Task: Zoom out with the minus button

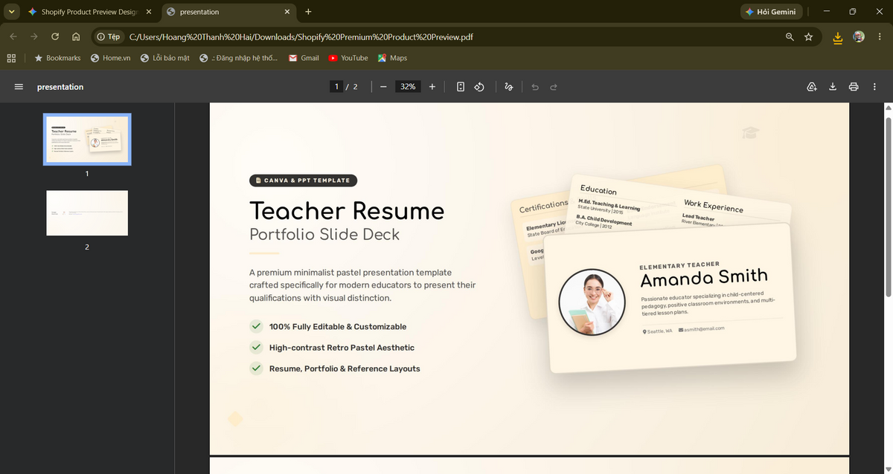Action: click(x=383, y=87)
